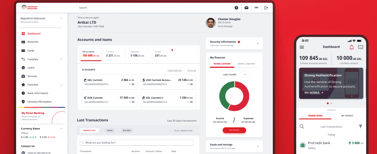
Task: Open the ENG language selector
Action: point(256,8)
